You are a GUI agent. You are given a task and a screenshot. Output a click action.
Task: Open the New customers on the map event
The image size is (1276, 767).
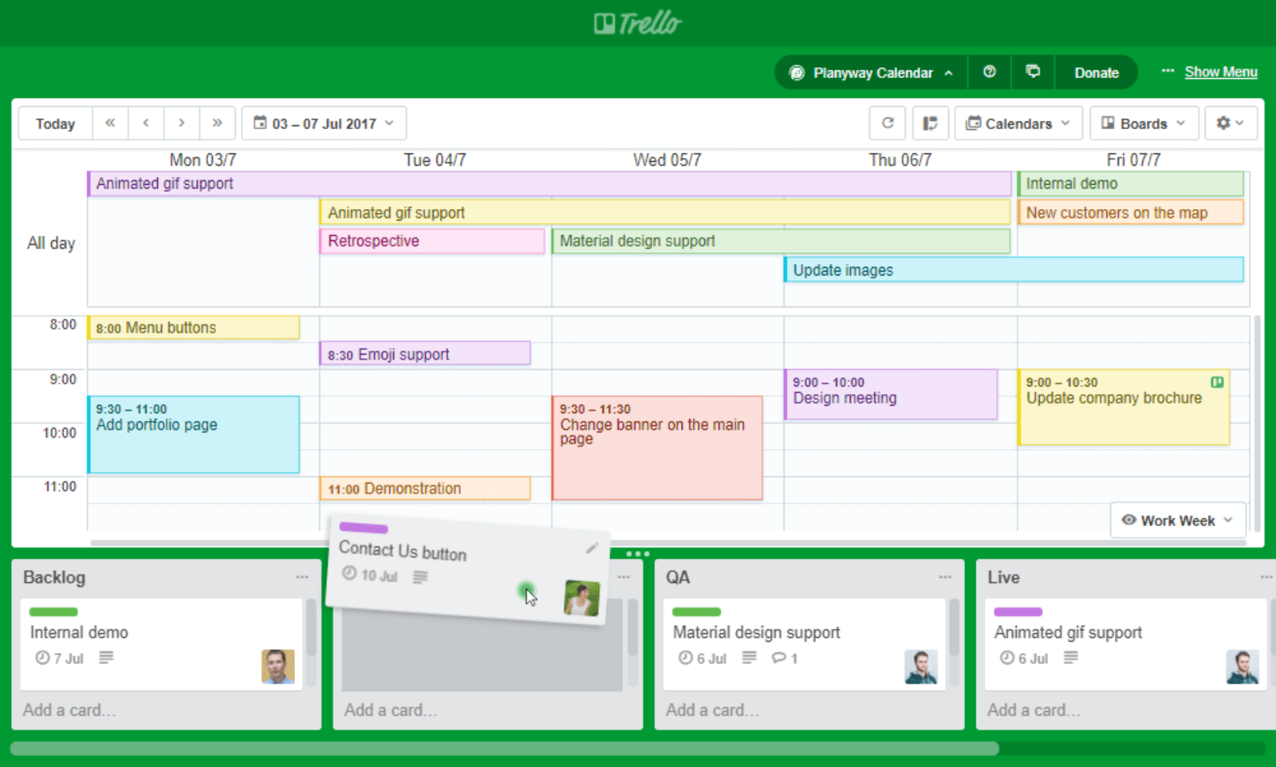click(x=1131, y=212)
